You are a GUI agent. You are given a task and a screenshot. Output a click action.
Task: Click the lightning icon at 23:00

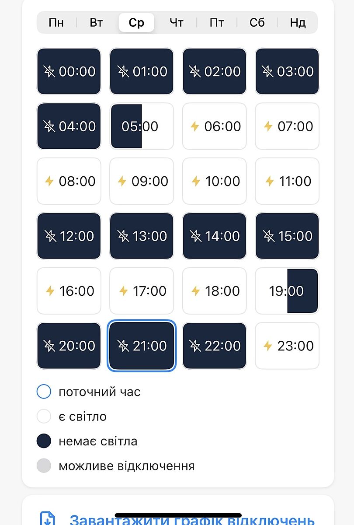tap(268, 346)
